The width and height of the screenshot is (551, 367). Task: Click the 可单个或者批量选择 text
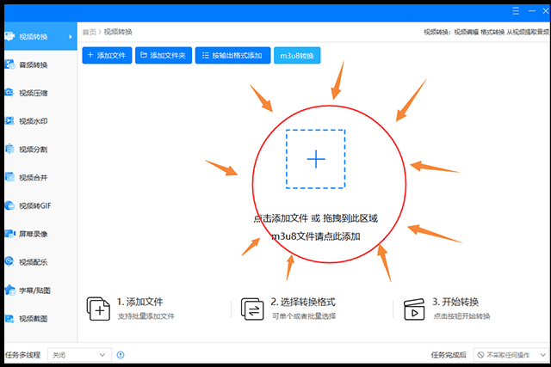304,316
